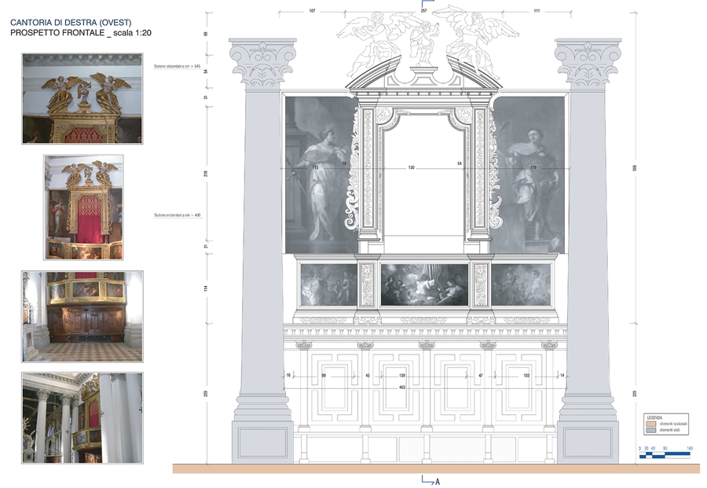
Task: Select the title "CANTORIA DI DESTRA (OVEST)"
Action: (71, 23)
